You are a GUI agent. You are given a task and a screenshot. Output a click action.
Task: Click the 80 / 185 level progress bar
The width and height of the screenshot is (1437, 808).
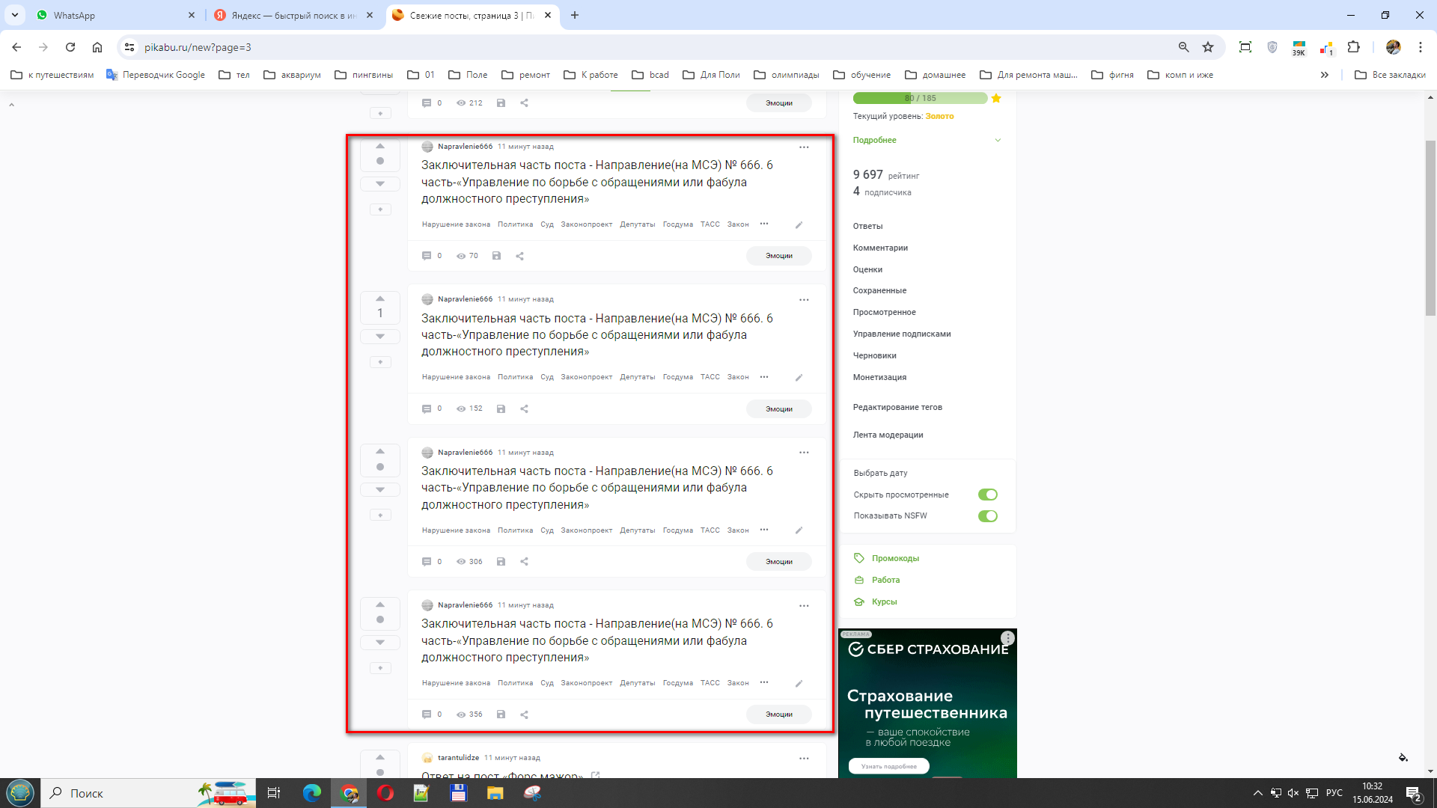pyautogui.click(x=920, y=98)
